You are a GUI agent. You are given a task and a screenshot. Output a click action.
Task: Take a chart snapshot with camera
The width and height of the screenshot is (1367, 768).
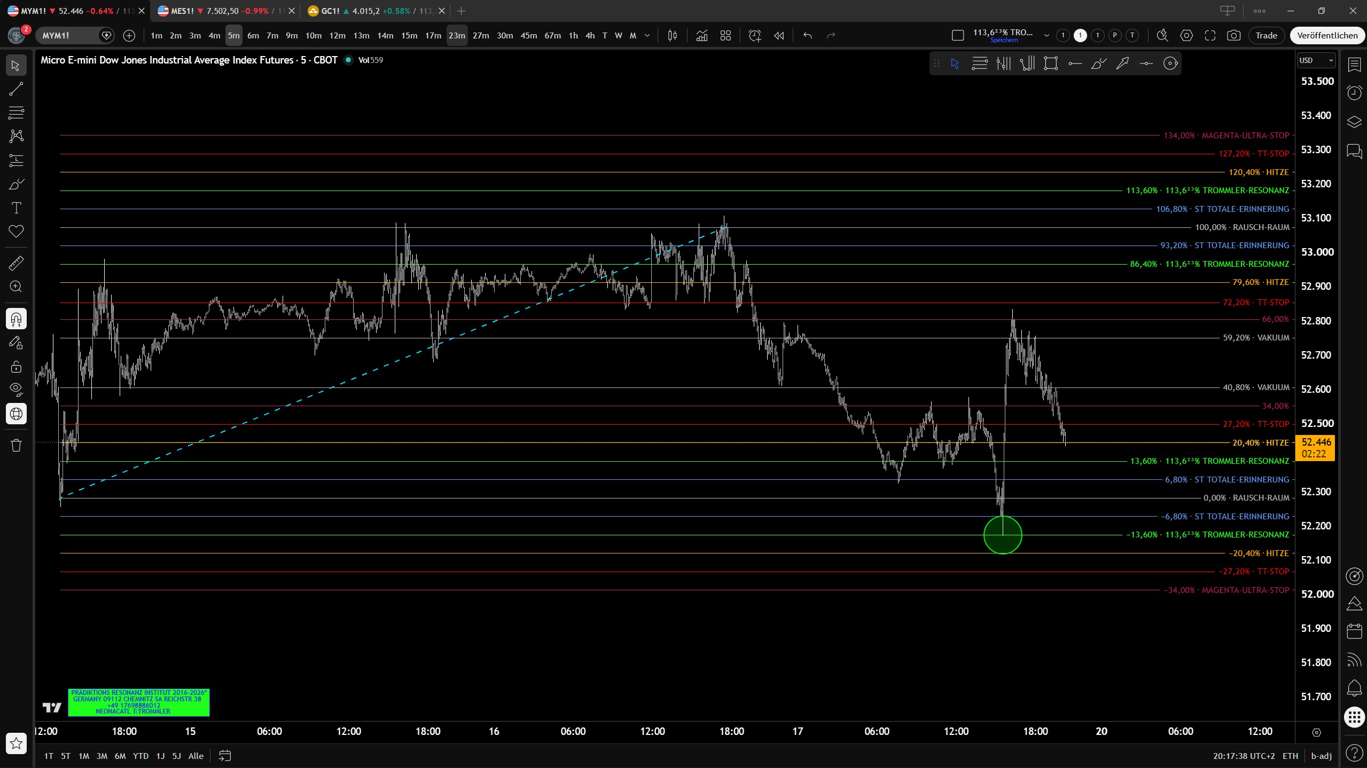[x=1233, y=36]
